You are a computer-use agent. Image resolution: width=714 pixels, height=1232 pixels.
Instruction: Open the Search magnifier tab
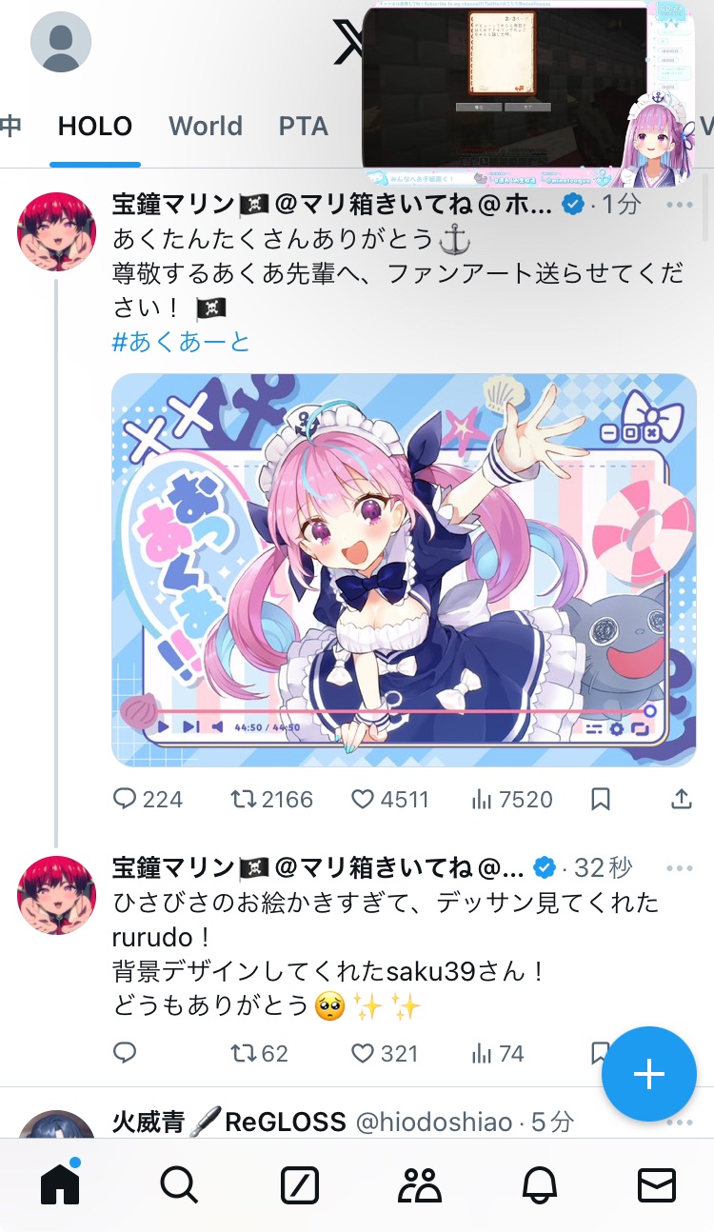pos(179,1185)
